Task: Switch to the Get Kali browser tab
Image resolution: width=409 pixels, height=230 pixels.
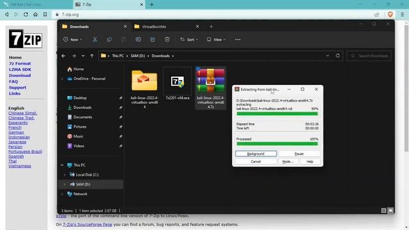Action: (36, 4)
